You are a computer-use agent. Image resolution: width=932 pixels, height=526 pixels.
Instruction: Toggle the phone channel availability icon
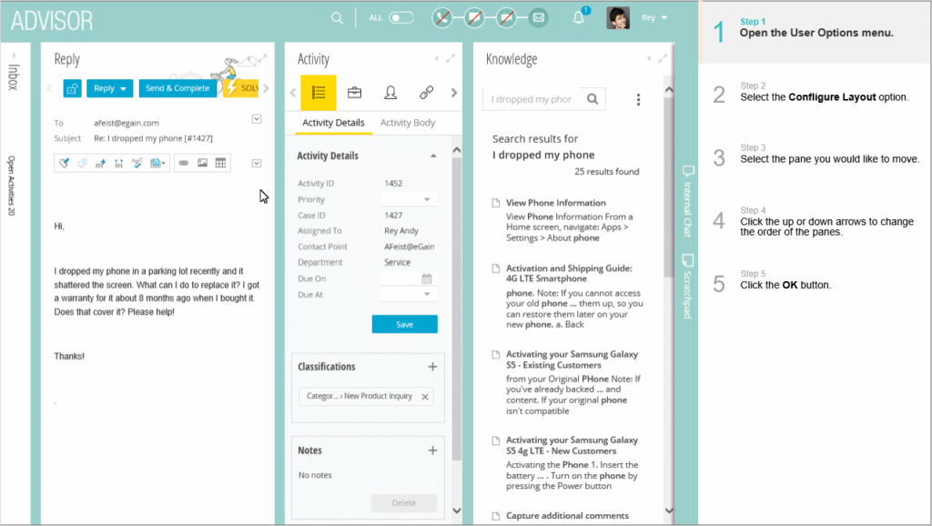point(442,17)
